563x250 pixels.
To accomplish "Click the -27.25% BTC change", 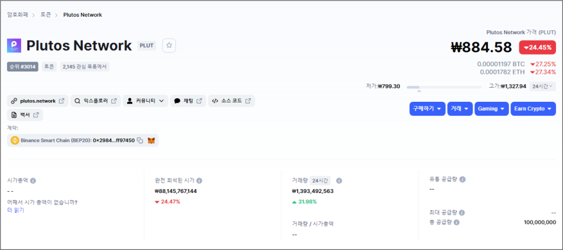I will 543,64.
